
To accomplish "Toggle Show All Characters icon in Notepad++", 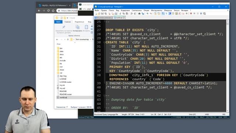I will point(166,14).
